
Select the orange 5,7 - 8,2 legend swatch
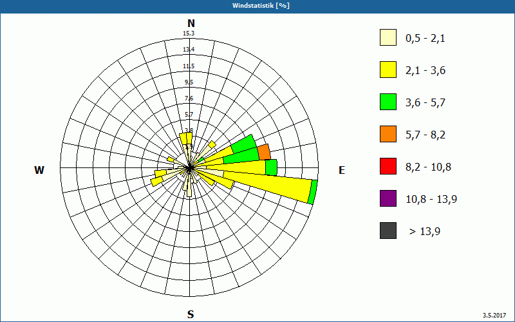click(x=388, y=134)
